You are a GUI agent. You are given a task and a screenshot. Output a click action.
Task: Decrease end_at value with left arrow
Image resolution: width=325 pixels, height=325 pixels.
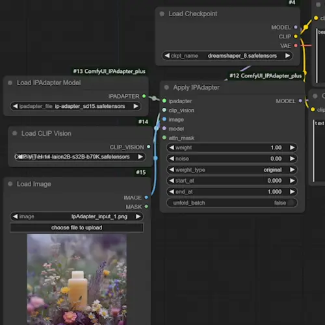[x=172, y=192]
